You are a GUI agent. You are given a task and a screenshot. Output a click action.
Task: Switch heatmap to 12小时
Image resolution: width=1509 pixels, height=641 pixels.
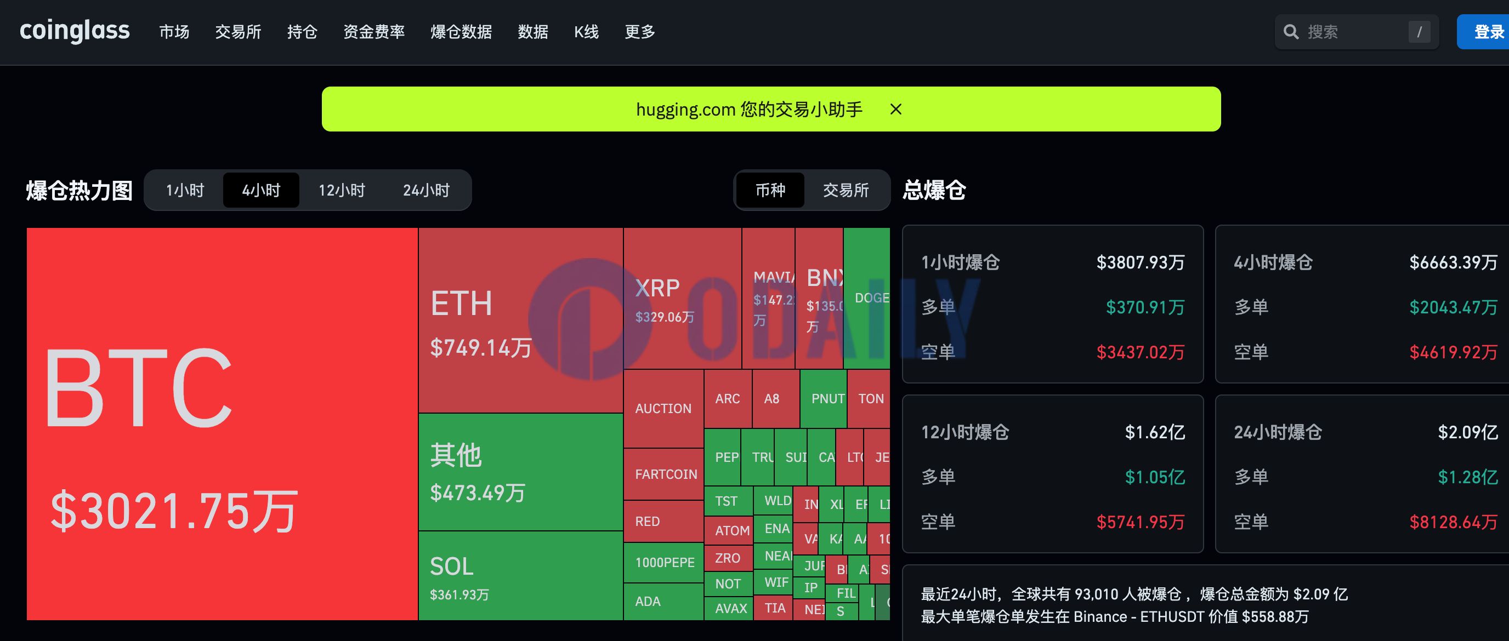(342, 190)
